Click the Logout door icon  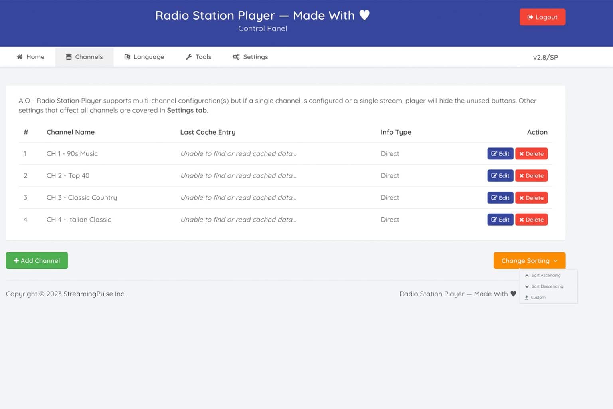pos(530,17)
